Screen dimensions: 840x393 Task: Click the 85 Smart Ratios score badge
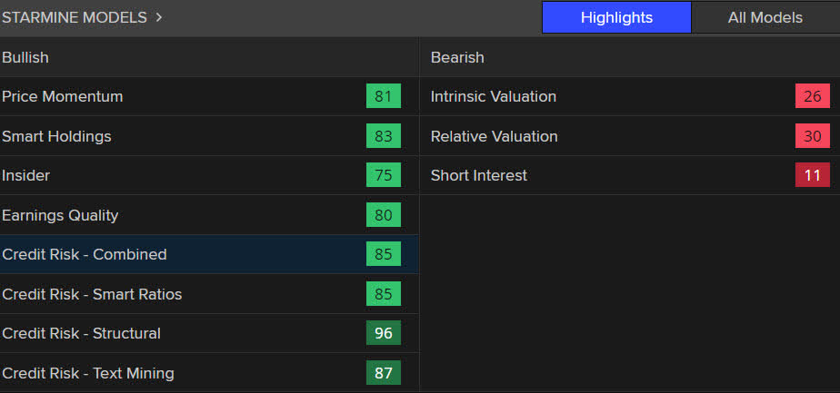pos(384,293)
